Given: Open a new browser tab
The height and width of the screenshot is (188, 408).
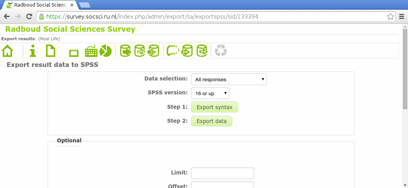Looking at the screenshot, I should point(84,5).
